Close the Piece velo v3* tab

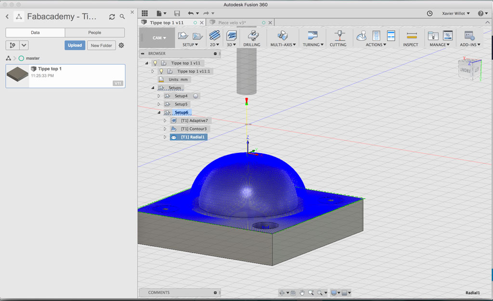(271, 23)
